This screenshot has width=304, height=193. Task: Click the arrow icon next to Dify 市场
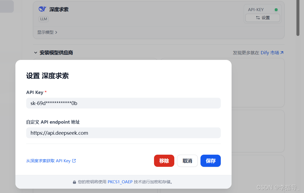[282, 53]
